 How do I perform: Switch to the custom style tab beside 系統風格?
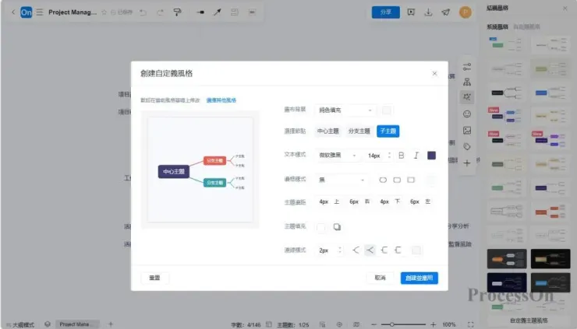(x=526, y=26)
